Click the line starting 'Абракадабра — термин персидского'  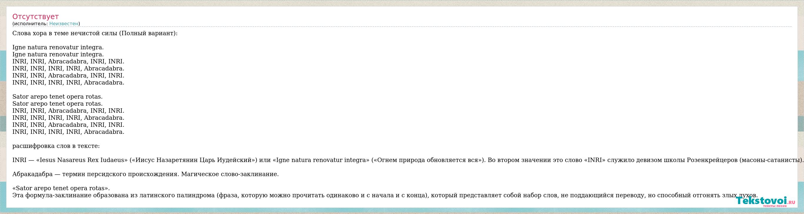146,174
